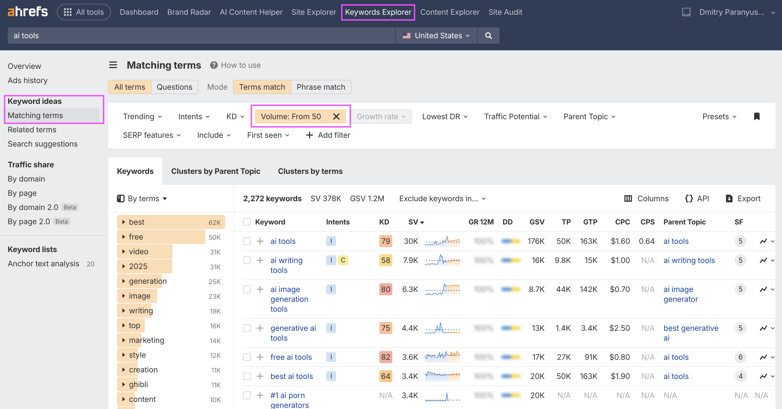Click the bookmark saved presets icon

[757, 116]
